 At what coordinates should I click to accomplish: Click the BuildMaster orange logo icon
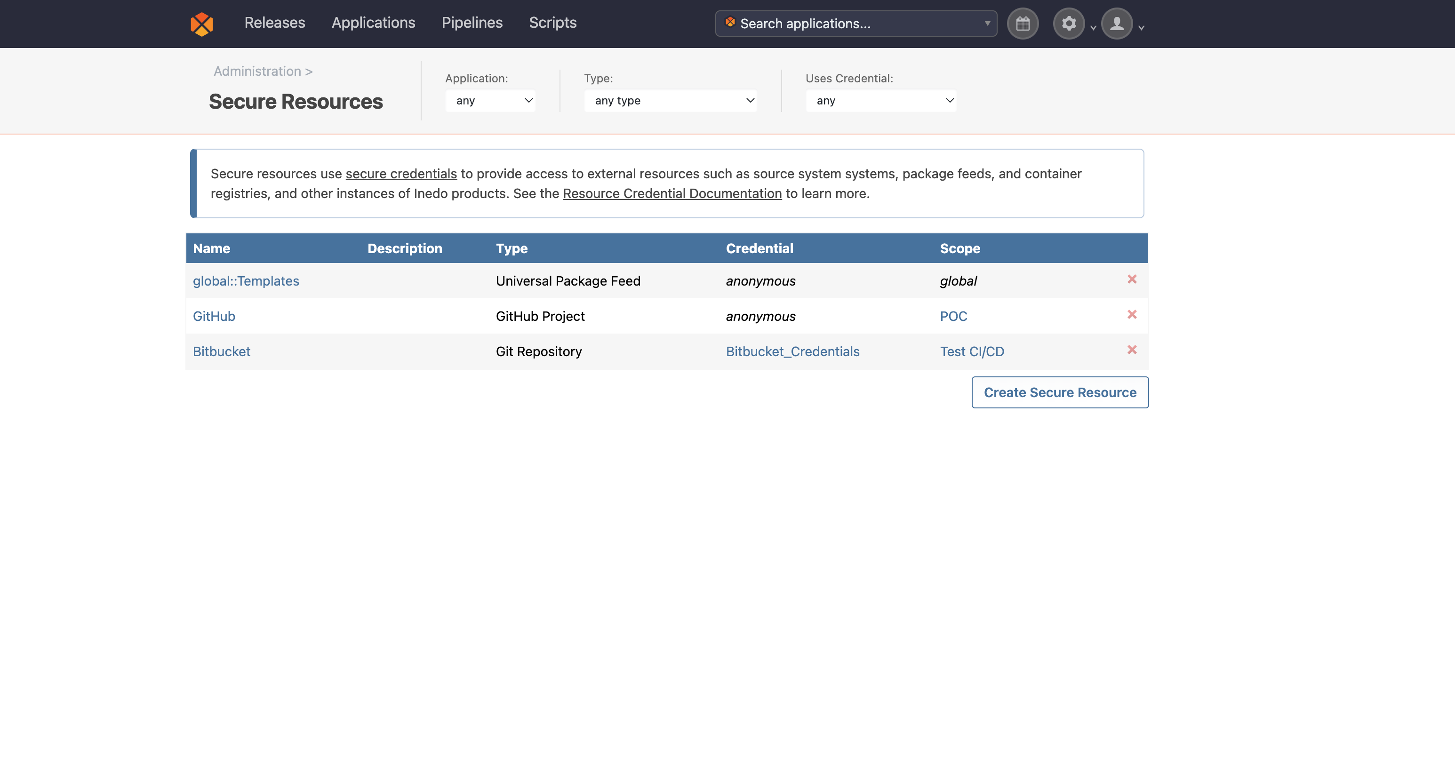pos(202,24)
